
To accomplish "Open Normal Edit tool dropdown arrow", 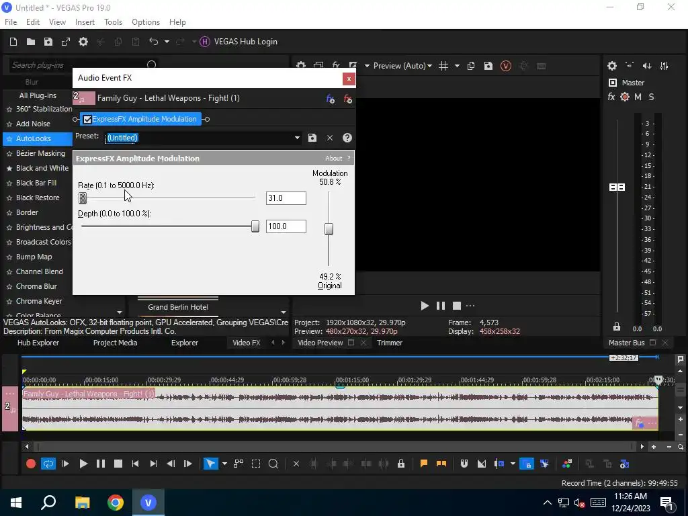I will coord(224,464).
